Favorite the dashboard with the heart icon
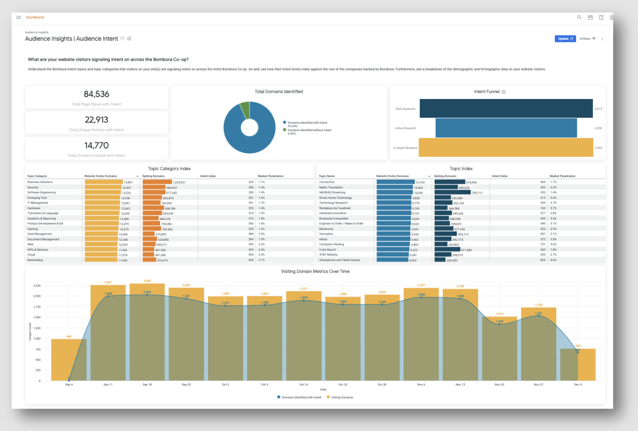Screen dimensions: 638x431 point(122,39)
